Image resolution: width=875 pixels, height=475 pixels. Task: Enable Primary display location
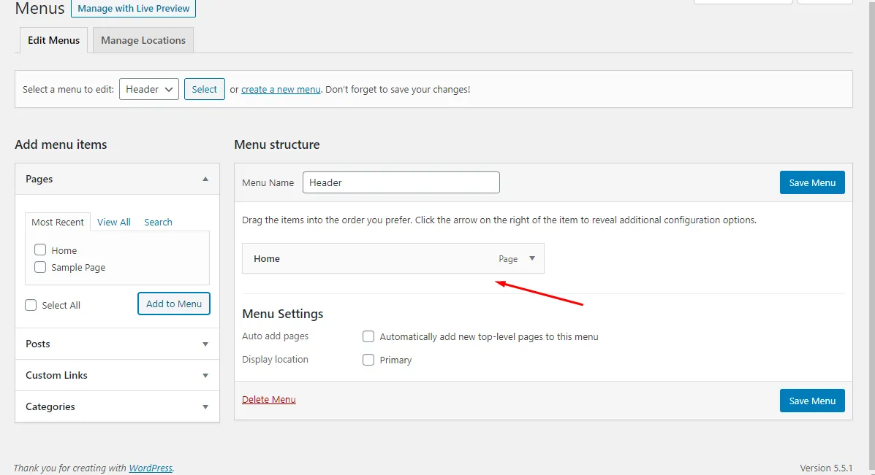[x=368, y=360]
